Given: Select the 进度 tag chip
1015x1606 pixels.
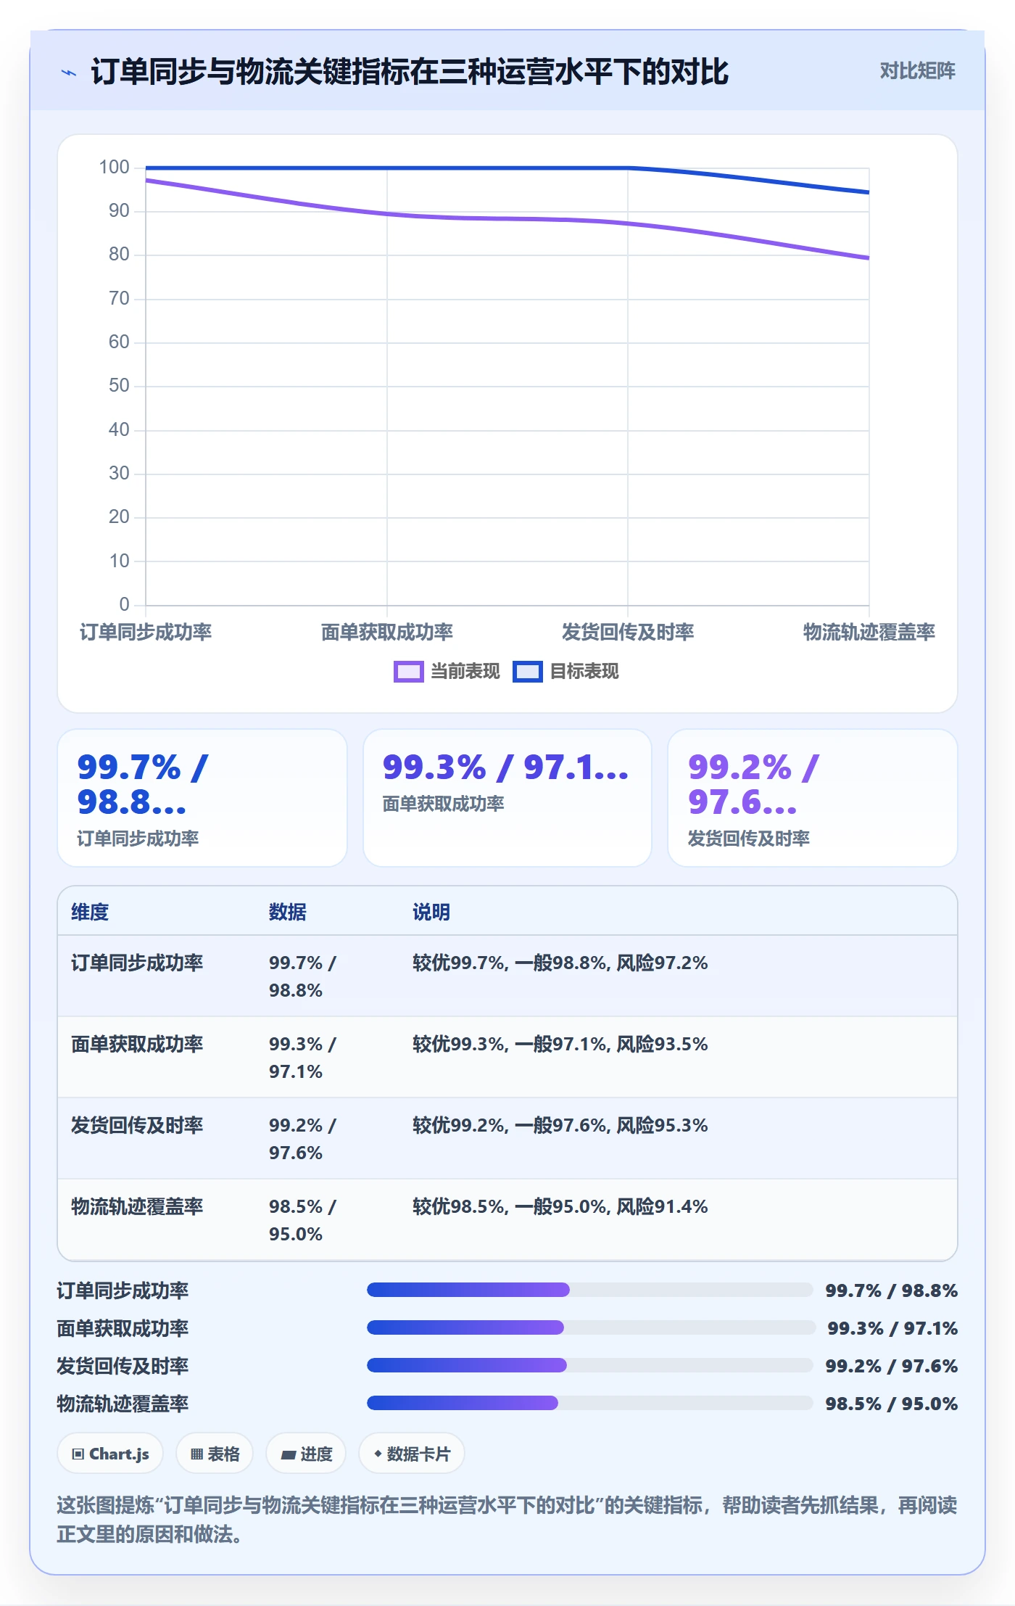Looking at the screenshot, I should [306, 1454].
